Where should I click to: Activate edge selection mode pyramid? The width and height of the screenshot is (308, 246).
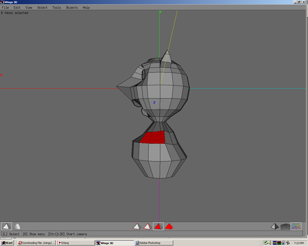pyautogui.click(x=148, y=227)
